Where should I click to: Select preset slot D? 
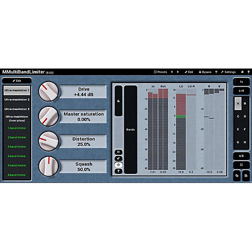click(x=245, y=116)
